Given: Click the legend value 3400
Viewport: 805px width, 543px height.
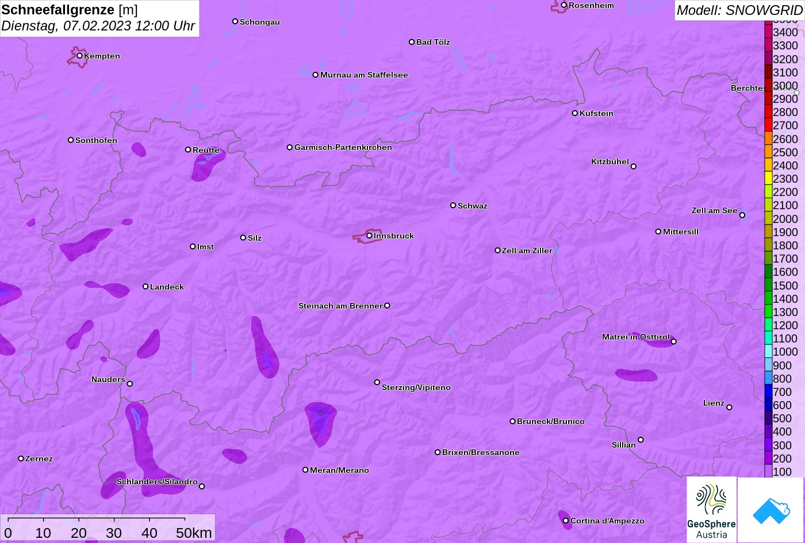Looking at the screenshot, I should pos(785,33).
